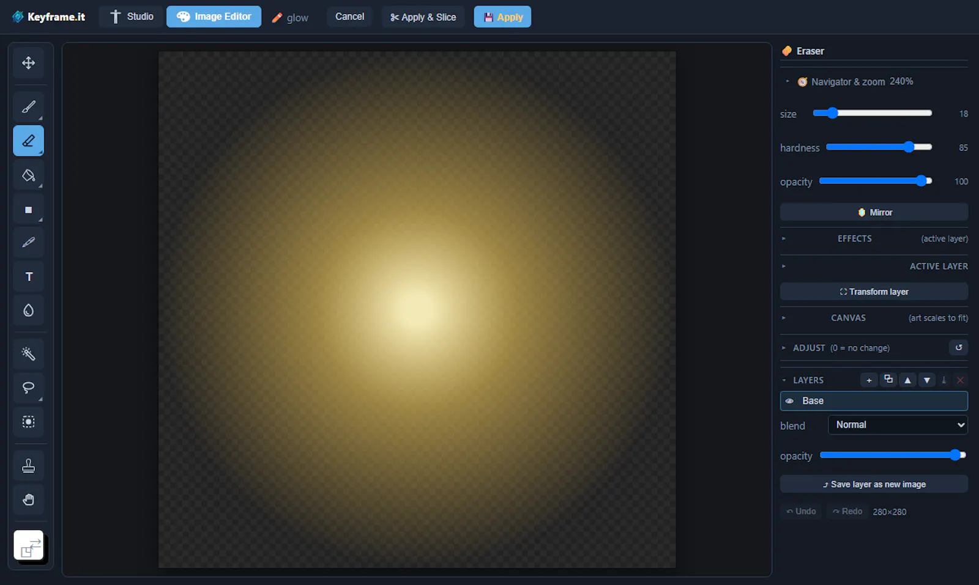
Task: Select the Eyedropper color picker tool
Action: tap(28, 243)
